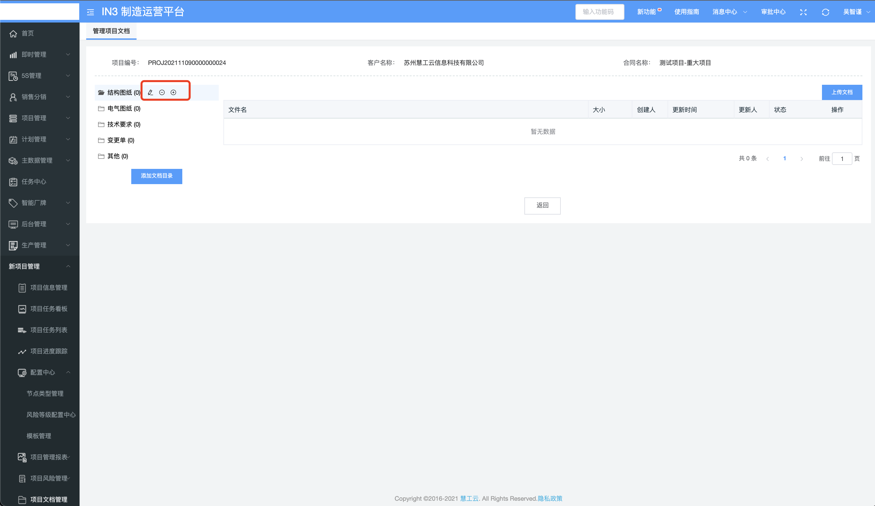
Task: Click the 隐私政策 footer link
Action: [x=550, y=498]
